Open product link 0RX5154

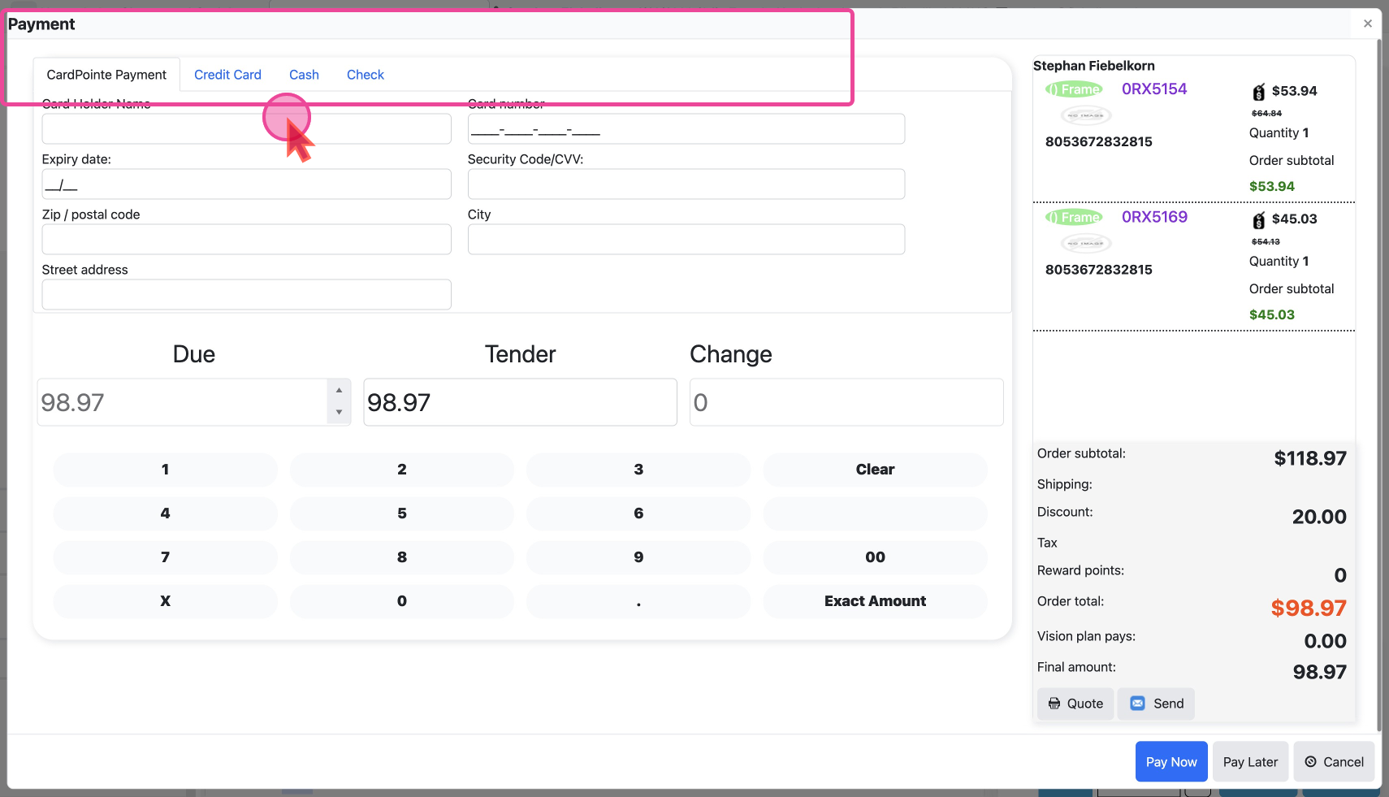click(x=1153, y=89)
